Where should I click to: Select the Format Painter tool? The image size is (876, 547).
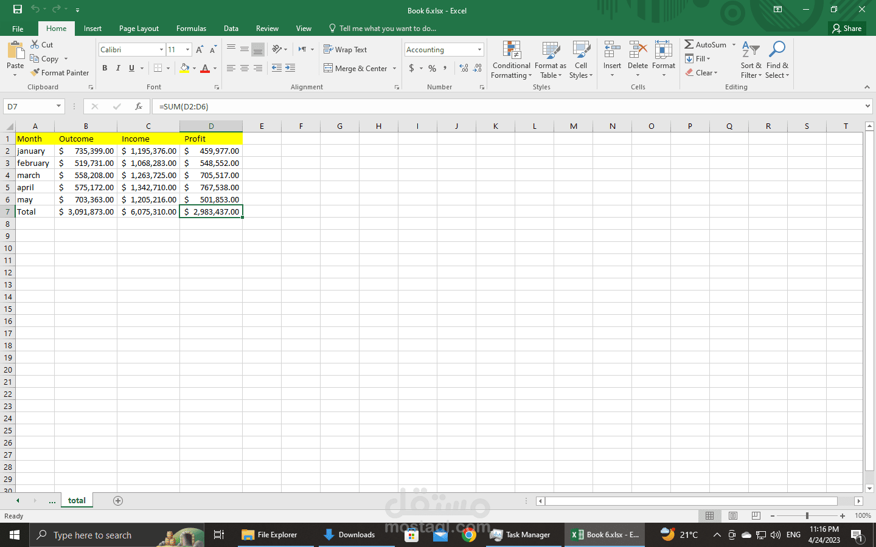(60, 72)
